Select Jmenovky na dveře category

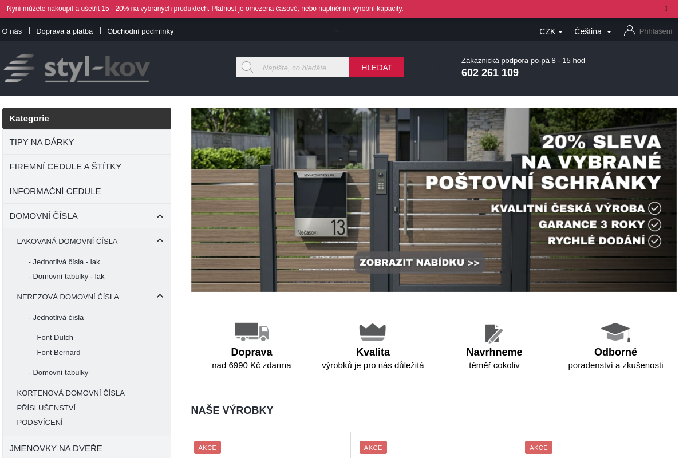click(86, 448)
